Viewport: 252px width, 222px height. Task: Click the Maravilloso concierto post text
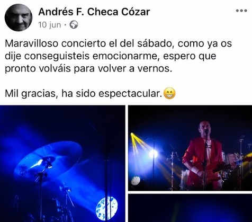(x=118, y=56)
